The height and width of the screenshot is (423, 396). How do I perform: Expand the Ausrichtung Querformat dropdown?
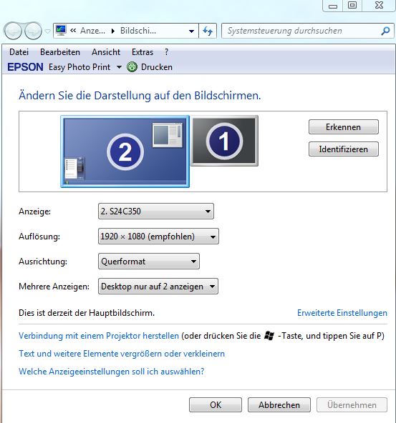[x=149, y=261]
